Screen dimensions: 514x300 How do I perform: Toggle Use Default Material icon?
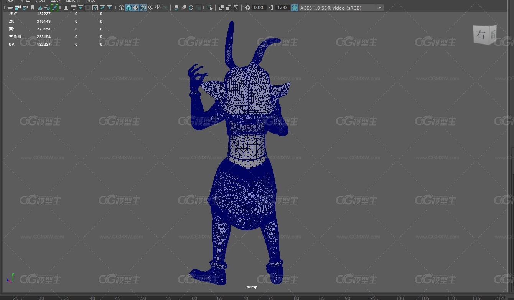(136, 8)
